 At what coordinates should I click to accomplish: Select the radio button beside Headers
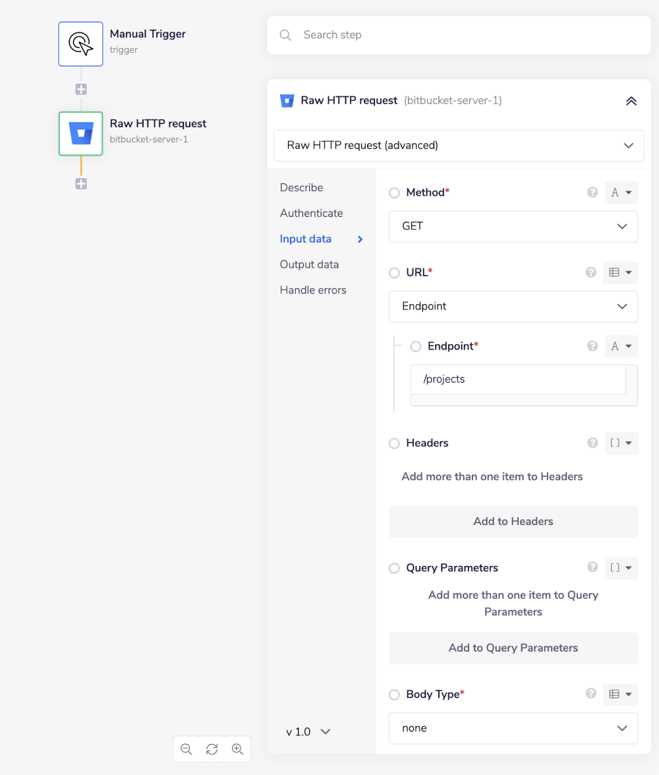[x=394, y=443]
